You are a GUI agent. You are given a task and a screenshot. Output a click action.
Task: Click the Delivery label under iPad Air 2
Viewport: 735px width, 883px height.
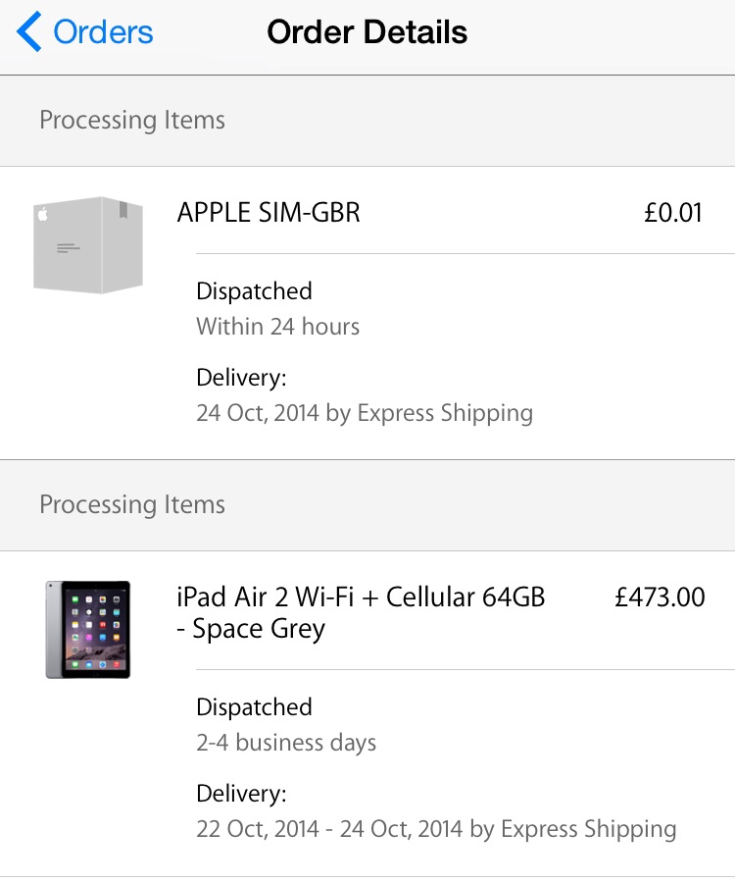point(241,794)
